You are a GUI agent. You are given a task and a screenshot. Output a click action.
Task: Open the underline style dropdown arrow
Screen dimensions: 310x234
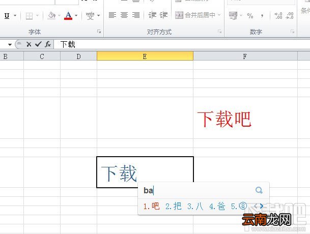[x=15, y=16]
